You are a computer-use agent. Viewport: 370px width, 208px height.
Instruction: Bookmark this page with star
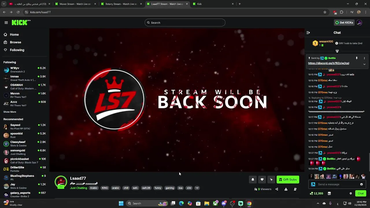pos(325,12)
